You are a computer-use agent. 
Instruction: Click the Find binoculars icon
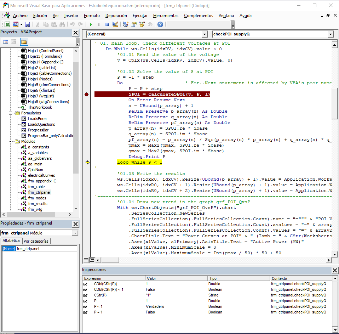coord(62,24)
